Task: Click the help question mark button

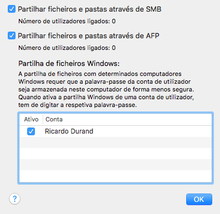Action: pos(14,199)
